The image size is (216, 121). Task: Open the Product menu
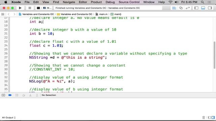click(x=96, y=2)
